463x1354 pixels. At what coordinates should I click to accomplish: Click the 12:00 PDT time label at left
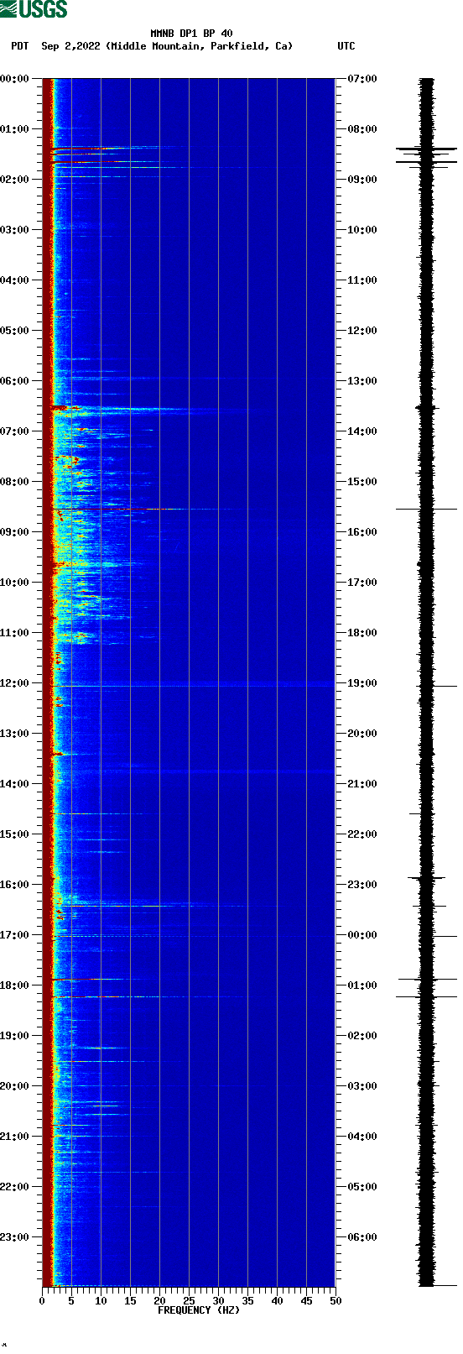14,683
